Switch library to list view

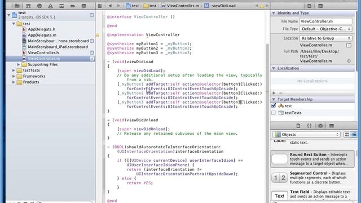pyautogui.click(x=354, y=134)
